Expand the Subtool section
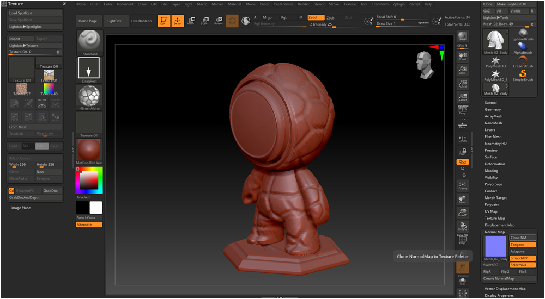This screenshot has width=545, height=299. click(491, 103)
